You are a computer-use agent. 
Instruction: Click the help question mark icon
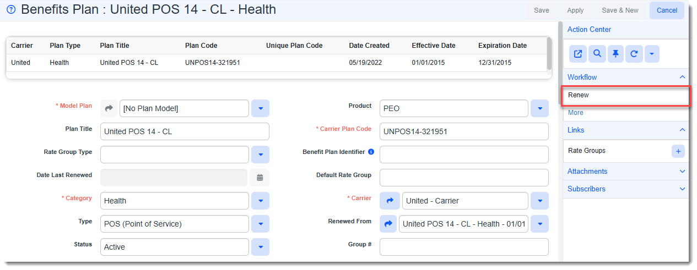[11, 10]
